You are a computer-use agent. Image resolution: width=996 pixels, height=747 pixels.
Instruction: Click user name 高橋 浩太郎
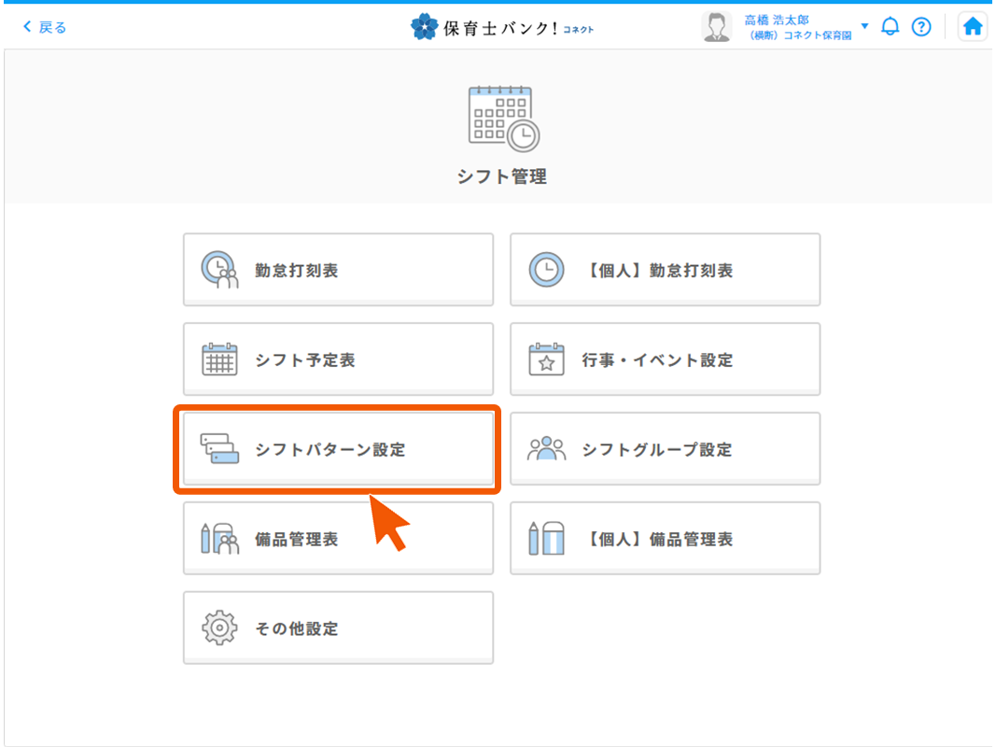776,21
